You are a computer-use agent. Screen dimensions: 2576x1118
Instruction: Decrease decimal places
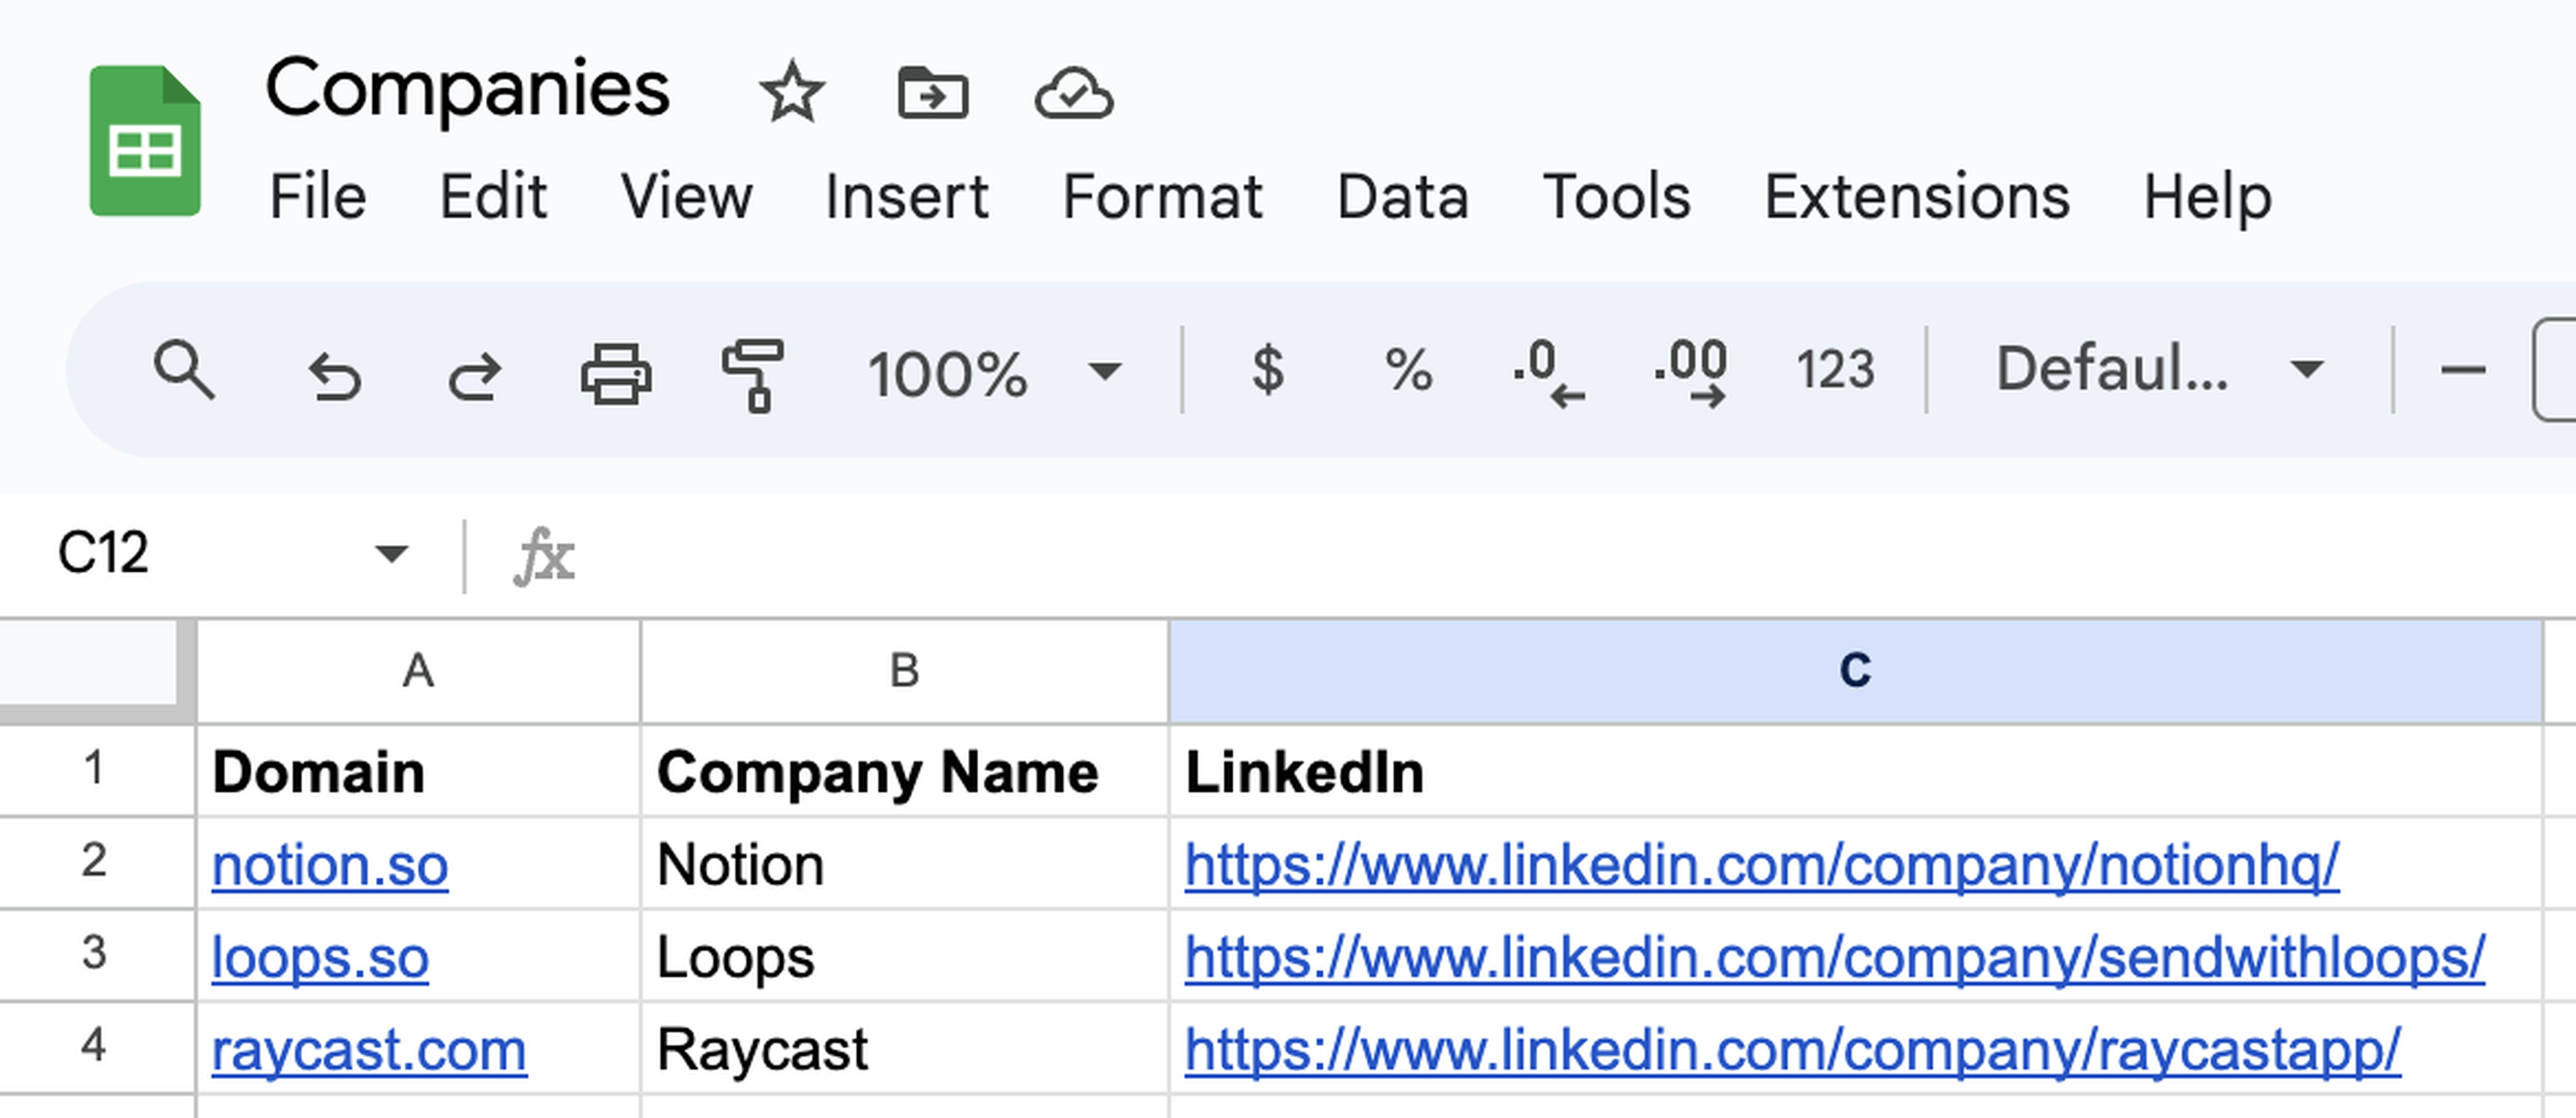pyautogui.click(x=1548, y=372)
